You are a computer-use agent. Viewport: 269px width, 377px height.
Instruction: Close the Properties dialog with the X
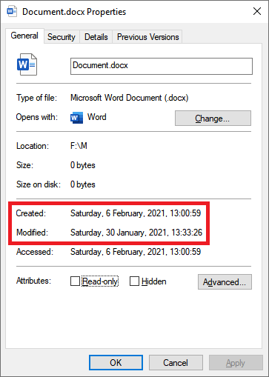[x=257, y=11]
